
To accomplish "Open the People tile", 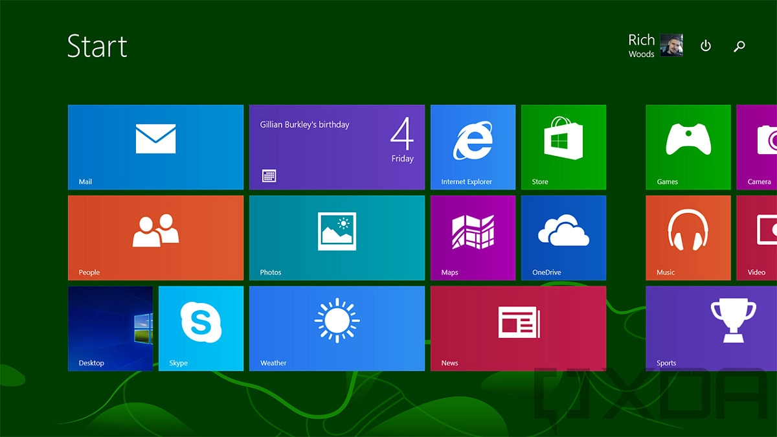I will tap(155, 238).
